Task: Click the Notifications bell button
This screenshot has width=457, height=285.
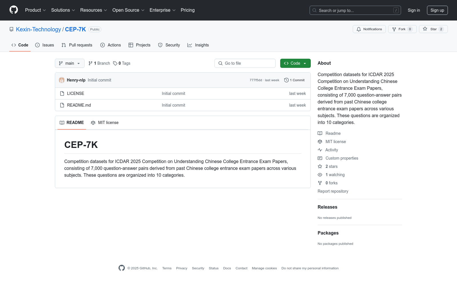Action: 369,29
